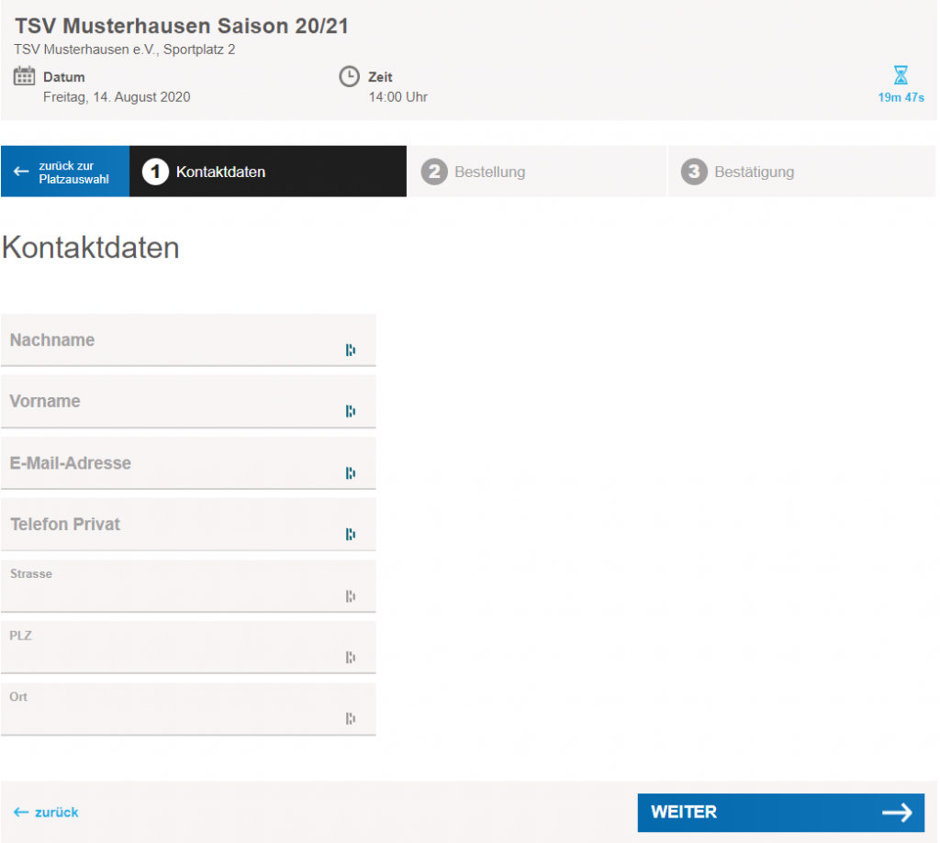Open the Bestellung step tab

[x=536, y=172]
